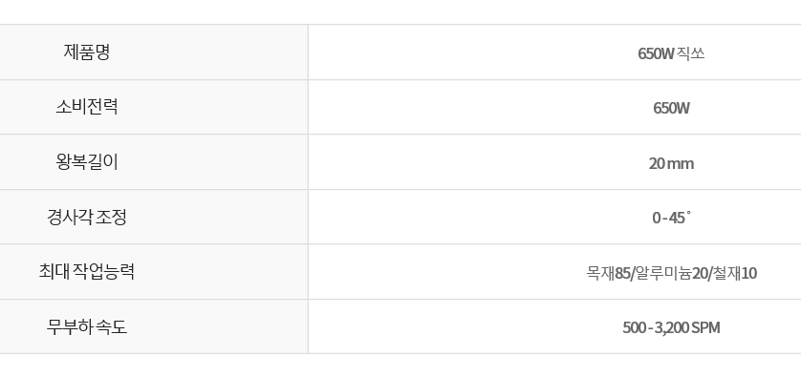Select the 목재85/알루미늄20/철재10 capacity text

[671, 273]
